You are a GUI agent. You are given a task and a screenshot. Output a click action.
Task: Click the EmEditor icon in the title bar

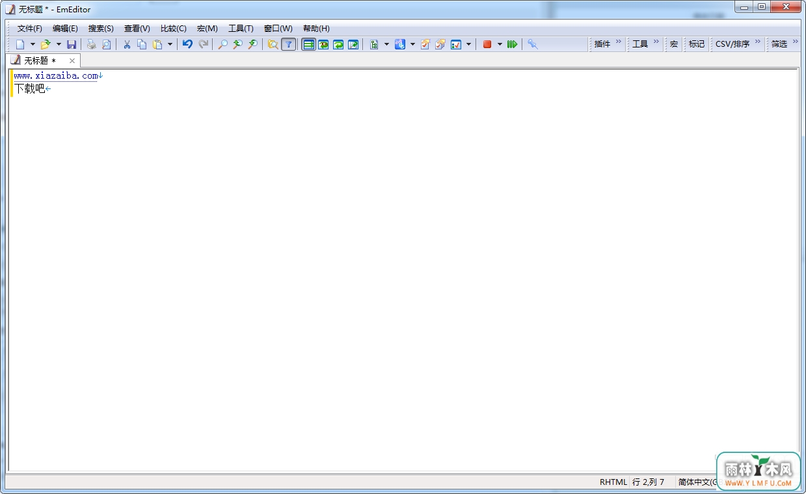click(11, 9)
